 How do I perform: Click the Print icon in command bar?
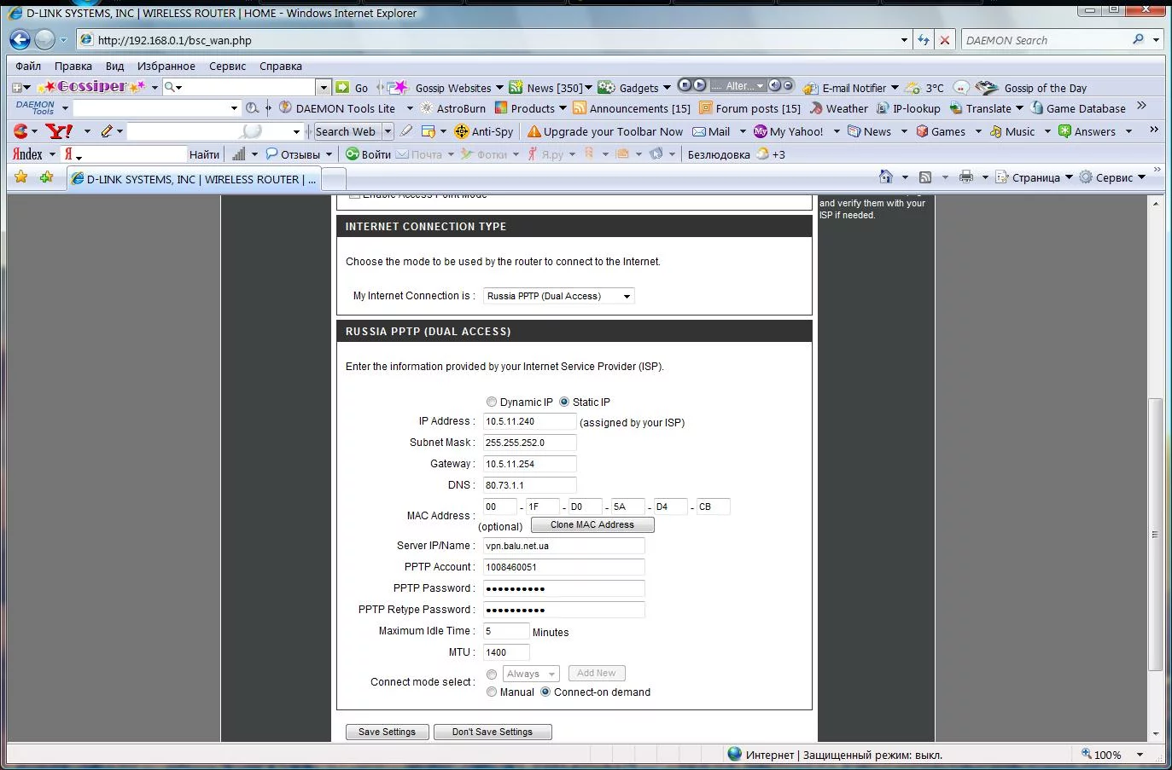(965, 177)
